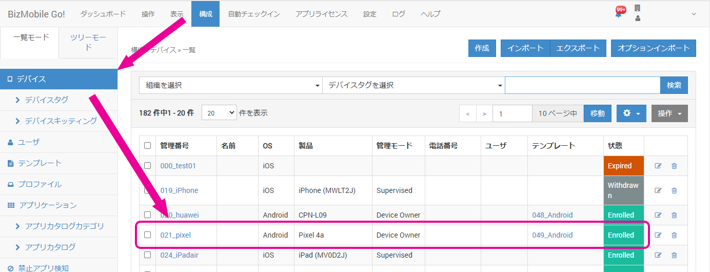Go to next page arrow
The width and height of the screenshot is (710, 272).
pos(484,113)
